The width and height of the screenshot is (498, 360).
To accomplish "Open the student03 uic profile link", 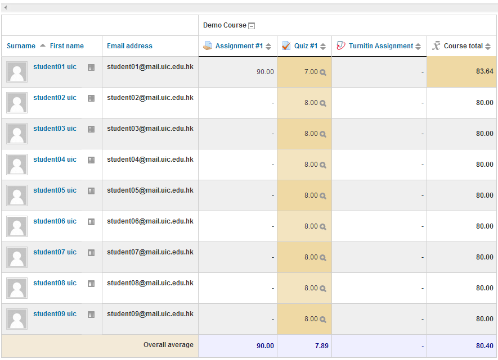I will [55, 129].
